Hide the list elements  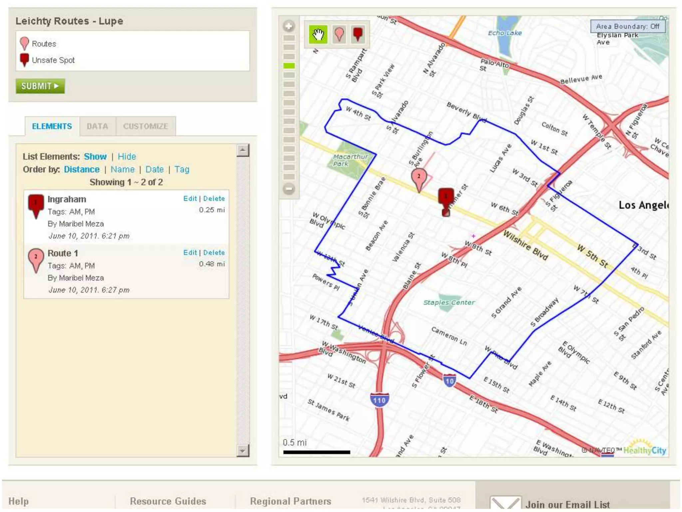click(x=127, y=157)
